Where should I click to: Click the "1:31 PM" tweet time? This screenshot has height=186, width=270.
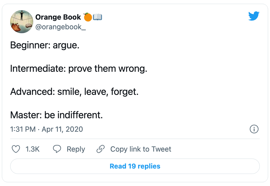pyautogui.click(x=23, y=129)
